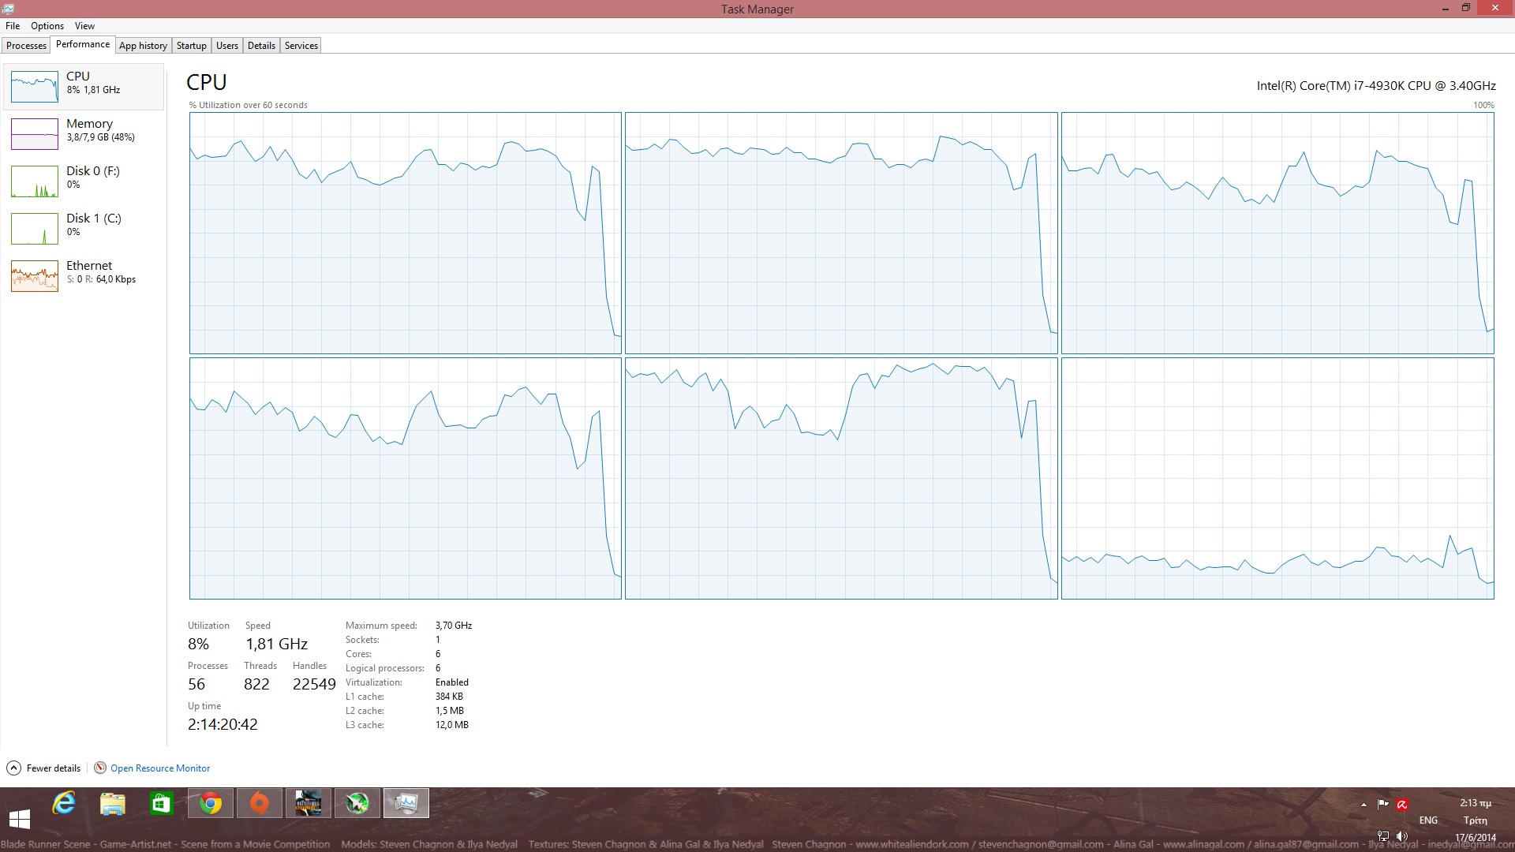Show hidden system tray icons
This screenshot has width=1515, height=852.
tap(1363, 805)
